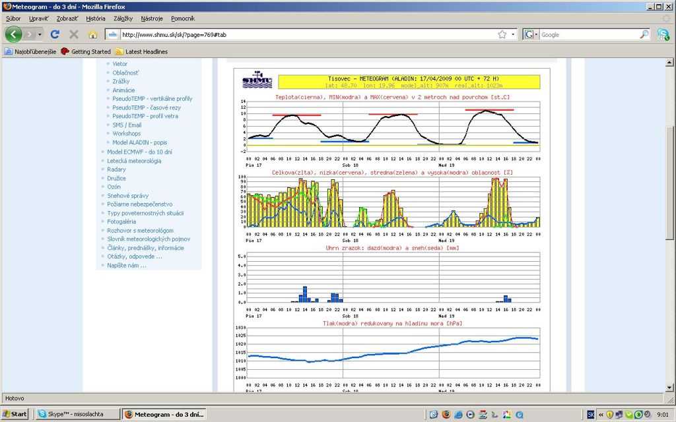The image size is (676, 422).
Task: Open Model ALADIN - popis link
Action: (140, 142)
